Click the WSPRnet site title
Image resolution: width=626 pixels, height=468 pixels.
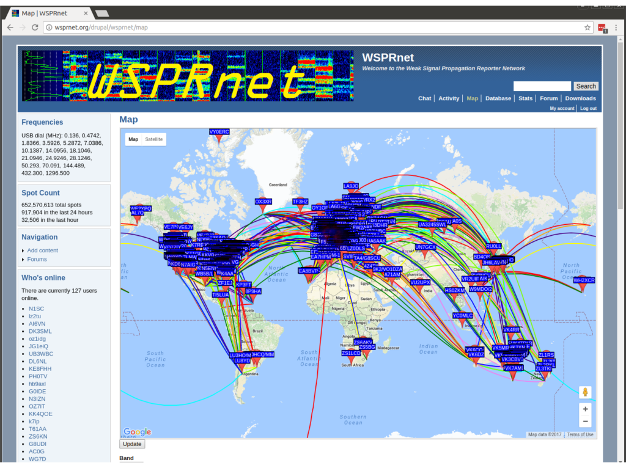pos(388,57)
